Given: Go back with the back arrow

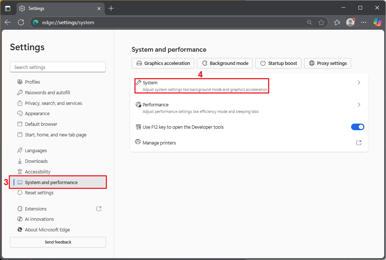Looking at the screenshot, I should 8,22.
